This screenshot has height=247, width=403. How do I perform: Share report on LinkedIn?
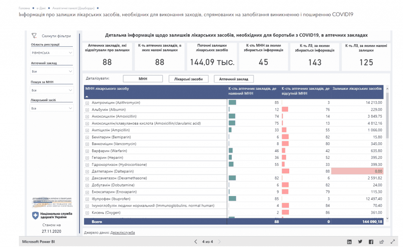349,242
